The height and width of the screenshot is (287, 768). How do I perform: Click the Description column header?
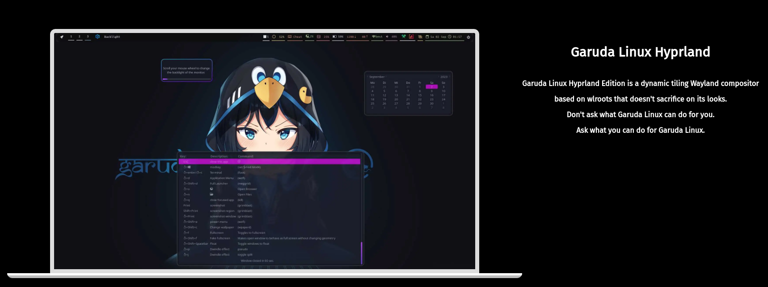[219, 156]
